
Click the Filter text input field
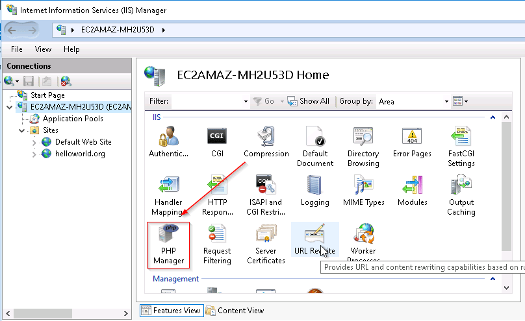click(x=207, y=101)
